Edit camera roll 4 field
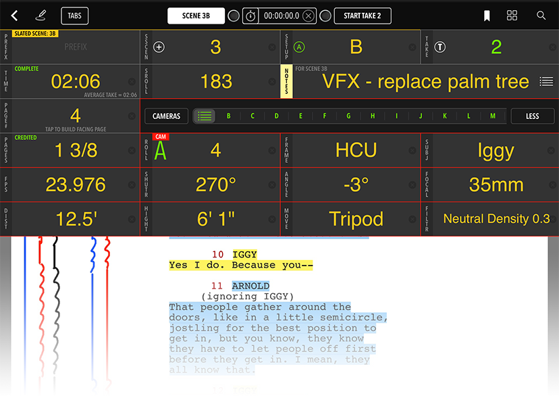Image resolution: width=559 pixels, height=398 pixels. pyautogui.click(x=215, y=150)
